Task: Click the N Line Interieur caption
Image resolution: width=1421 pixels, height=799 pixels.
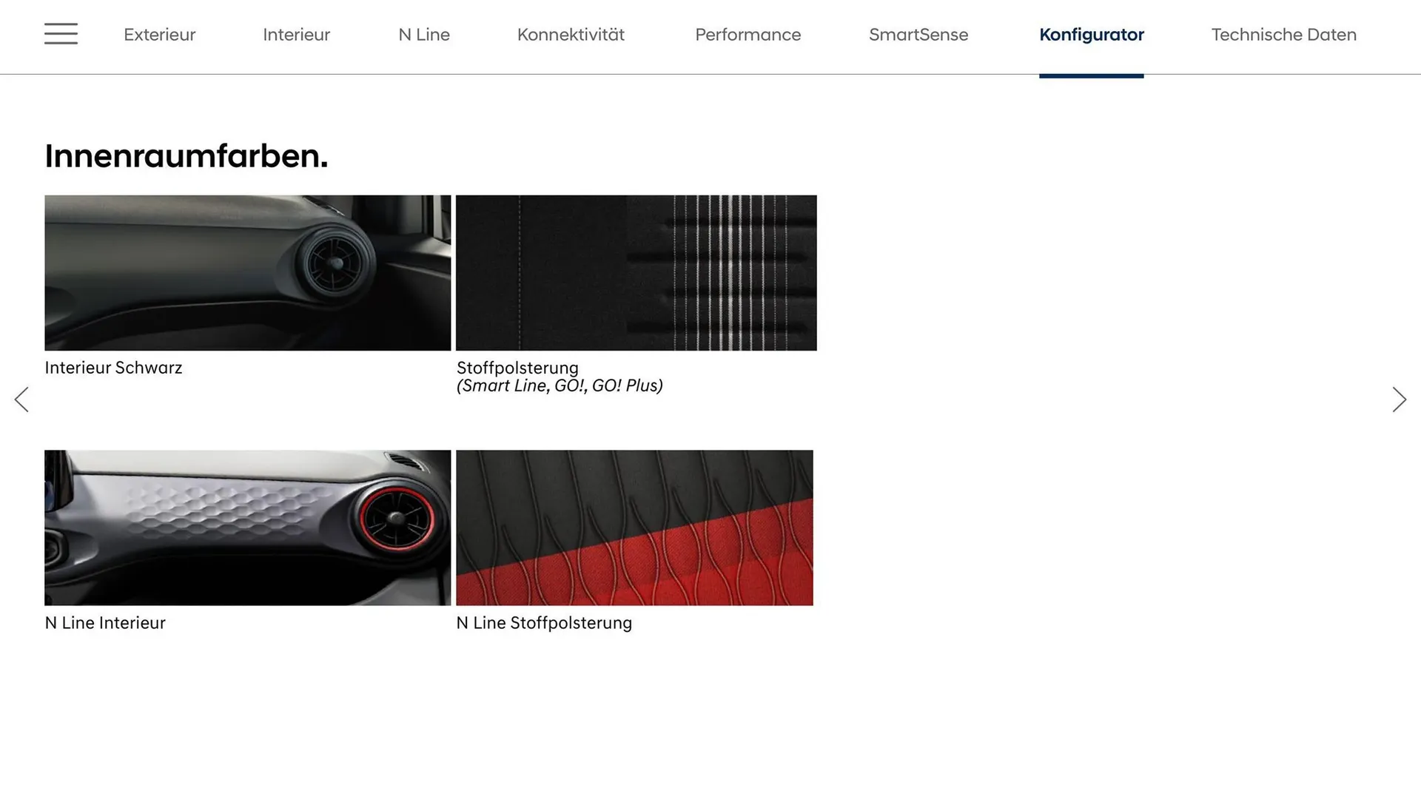Action: (105, 623)
